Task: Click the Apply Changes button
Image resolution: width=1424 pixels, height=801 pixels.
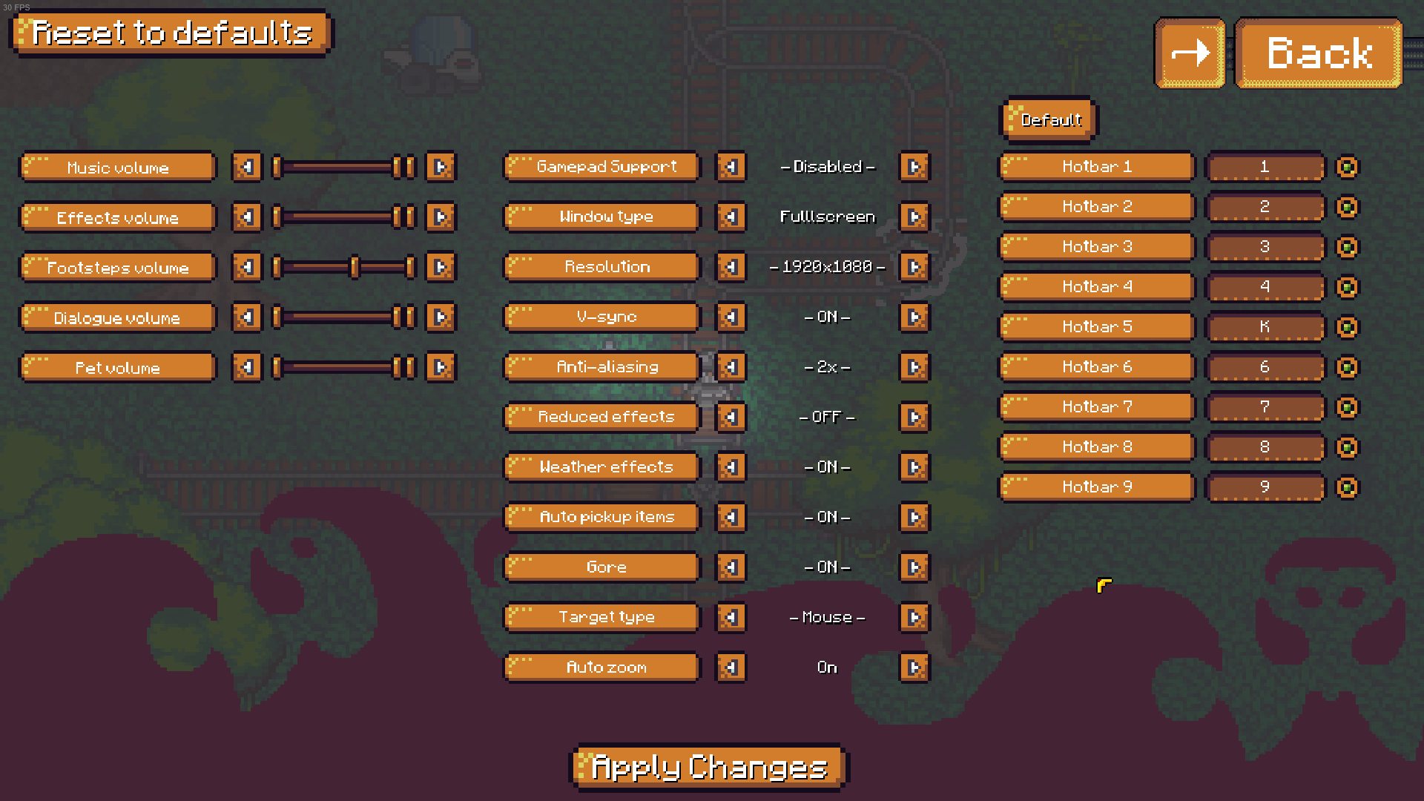Action: [x=709, y=767]
